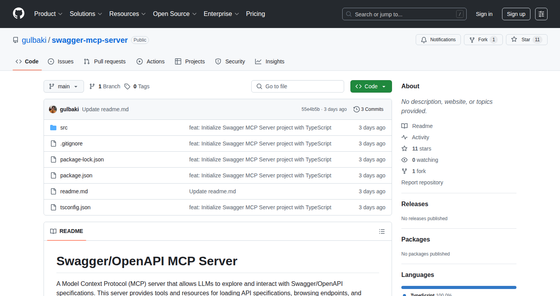Click the Sign up button
Image resolution: width=560 pixels, height=296 pixels.
(516, 14)
